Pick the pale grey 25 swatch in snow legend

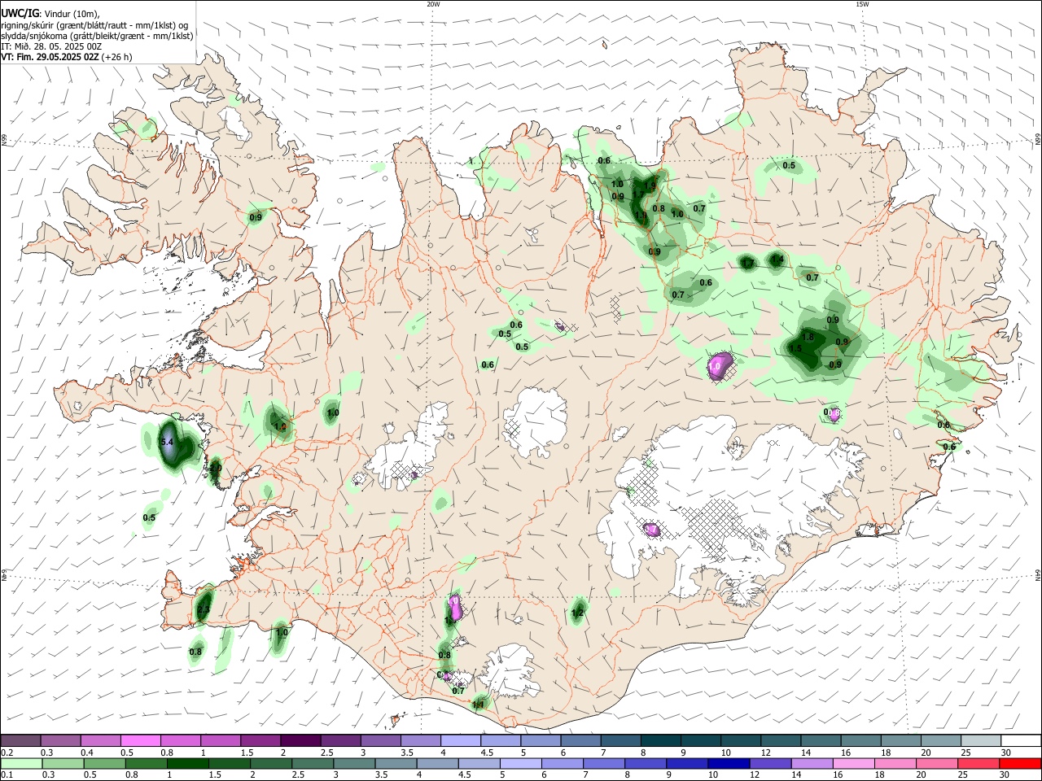tap(979, 741)
